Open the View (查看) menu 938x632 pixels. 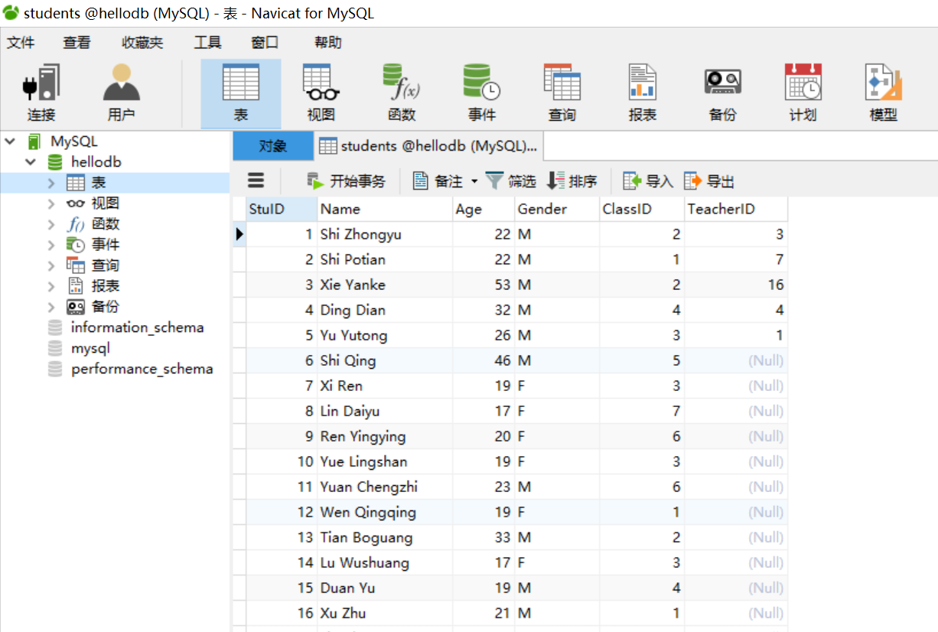(77, 43)
